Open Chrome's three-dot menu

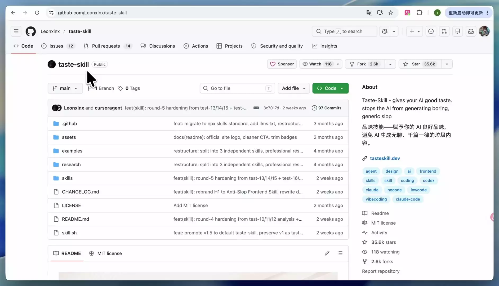pos(487,13)
